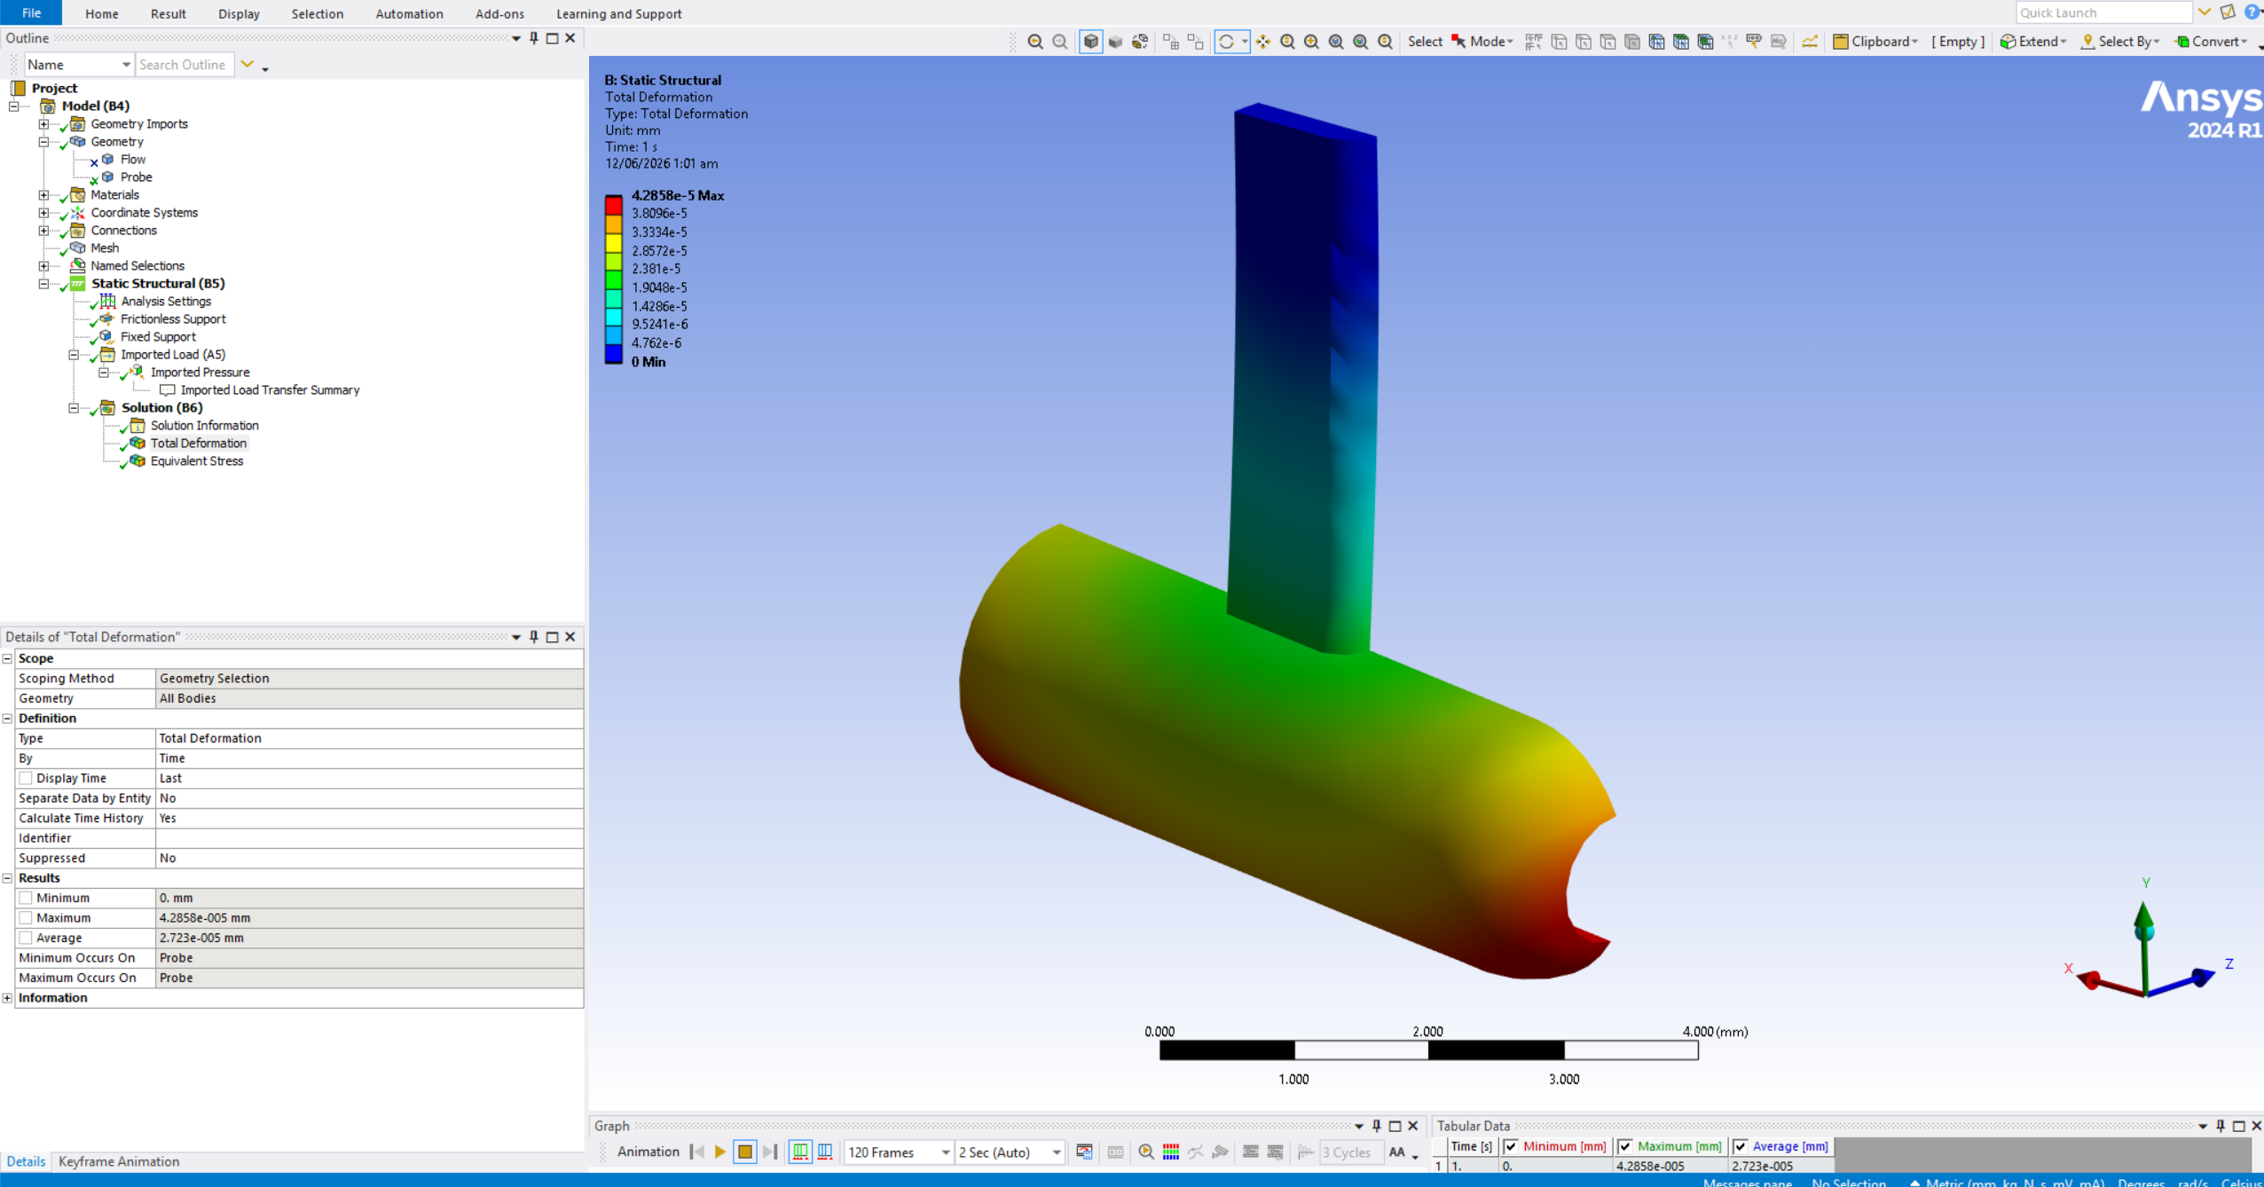Screen dimensions: 2264x1187
Task: Open Select Mode arrow tool
Action: [x=1458, y=42]
